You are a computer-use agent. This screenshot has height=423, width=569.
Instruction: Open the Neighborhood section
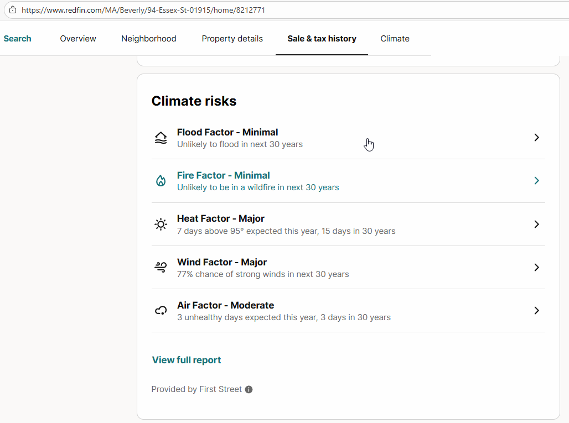tap(148, 39)
